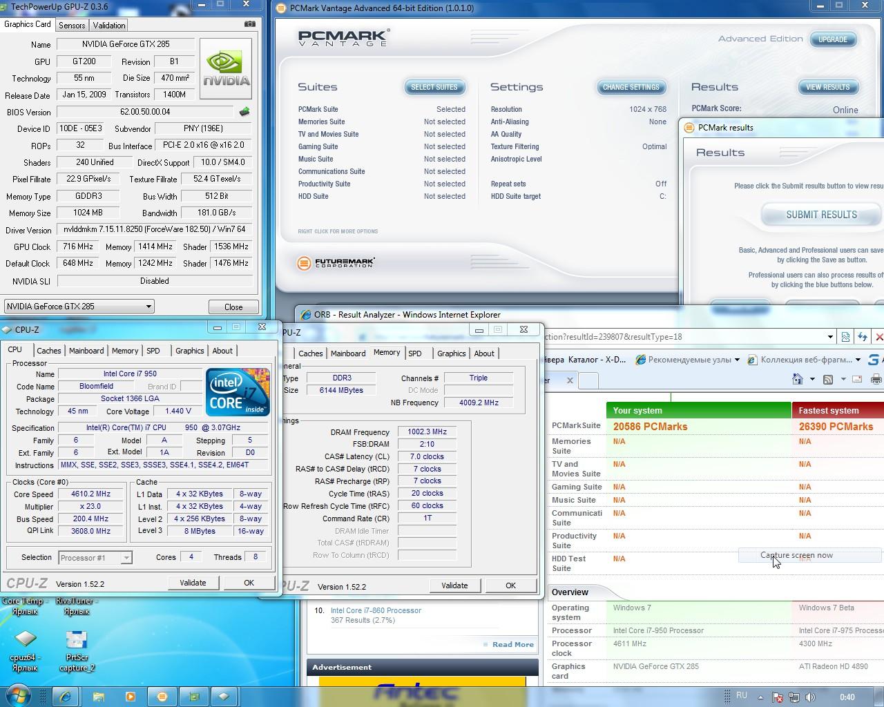Click the GPU-Z screenshot camera icon
Image resolution: width=884 pixels, height=707 pixels.
pos(250,24)
